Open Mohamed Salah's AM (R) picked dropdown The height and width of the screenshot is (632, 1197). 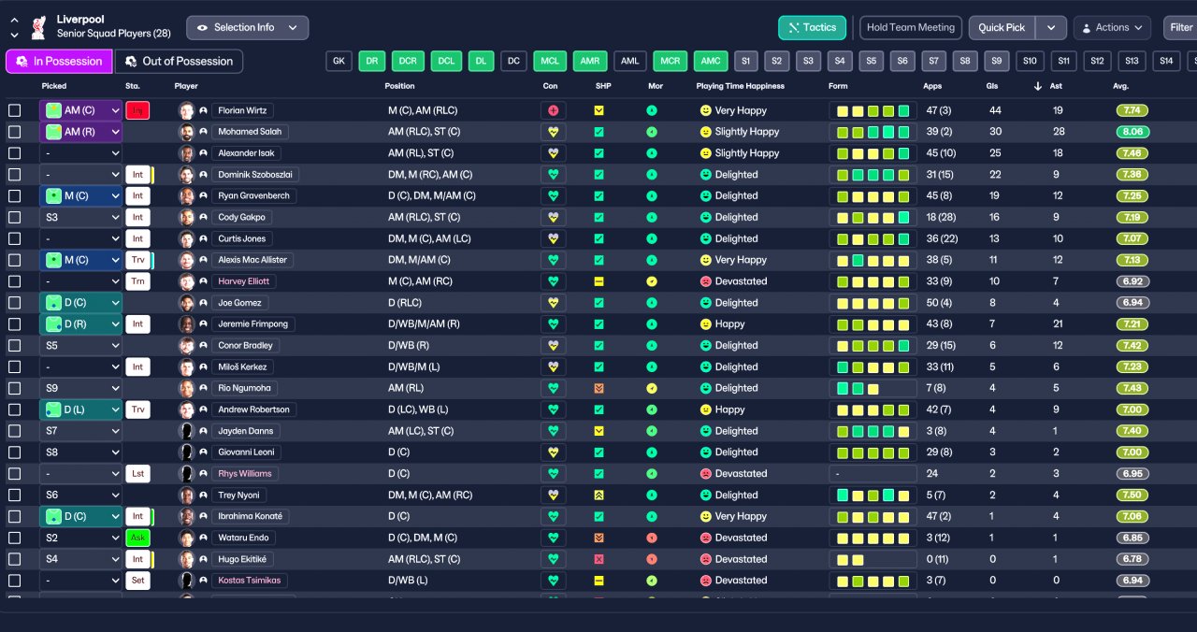click(80, 132)
